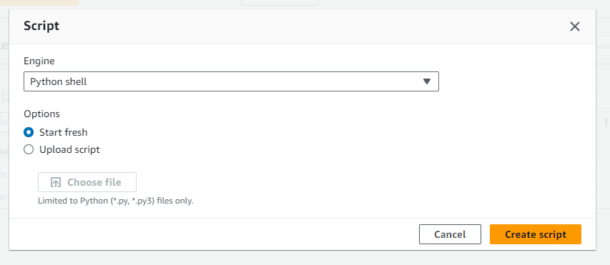Click the Python files only hint text
Image resolution: width=610 pixels, height=265 pixels.
pyautogui.click(x=116, y=201)
